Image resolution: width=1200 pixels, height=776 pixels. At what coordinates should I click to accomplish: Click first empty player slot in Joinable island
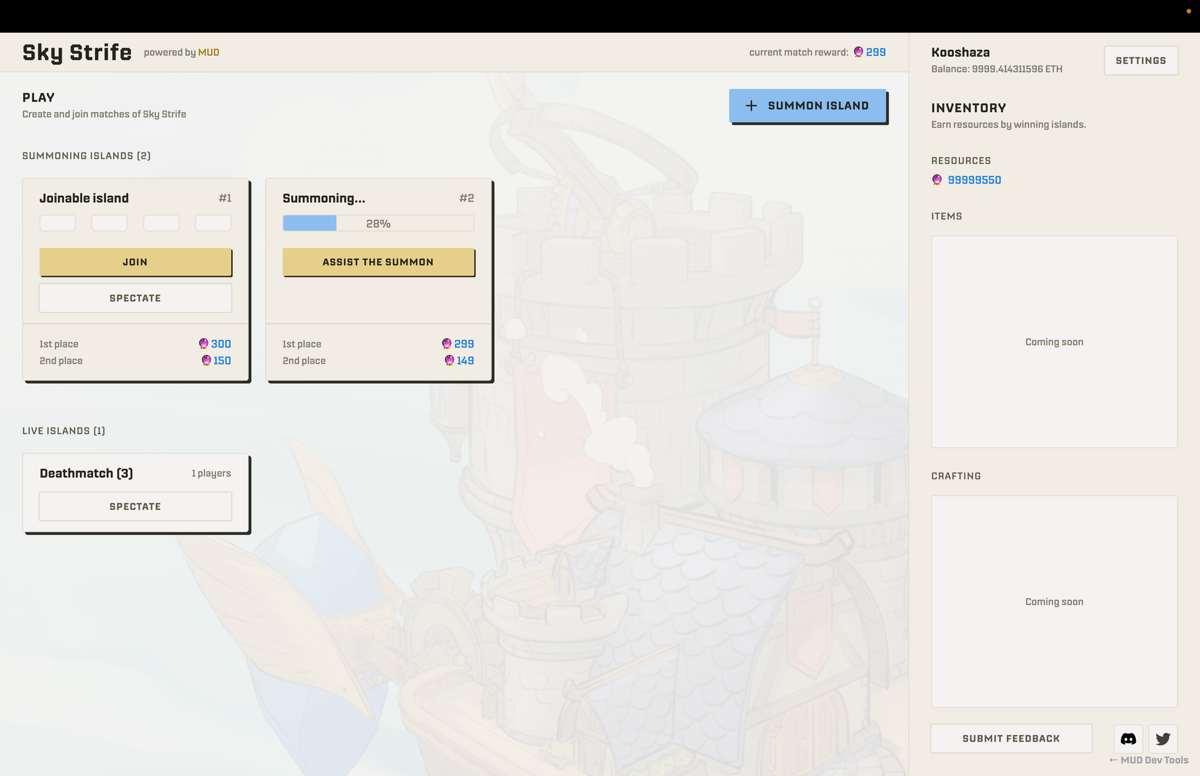point(58,223)
